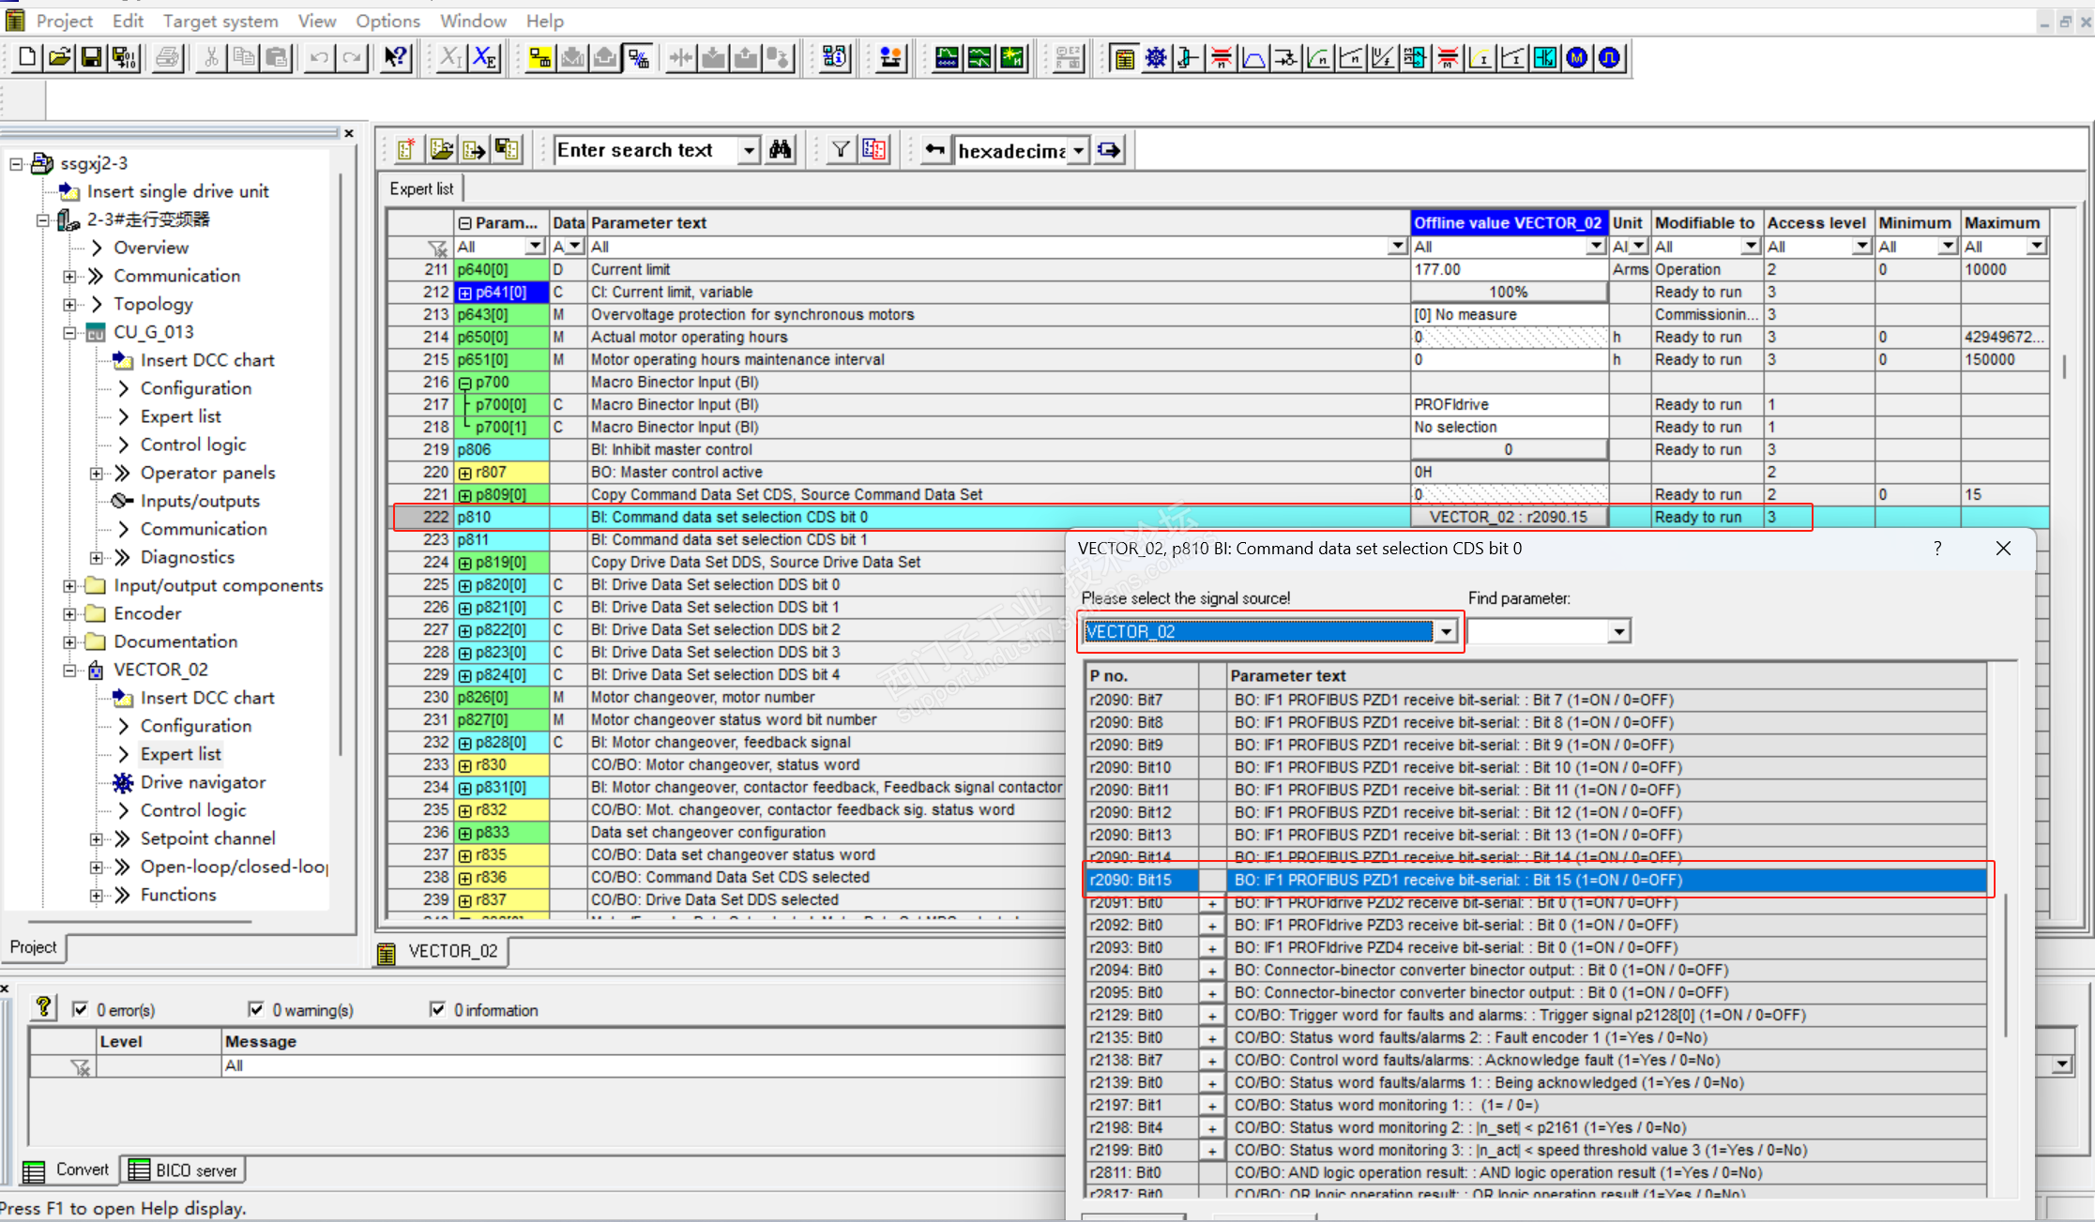Click the binoculars search icon

pos(780,150)
